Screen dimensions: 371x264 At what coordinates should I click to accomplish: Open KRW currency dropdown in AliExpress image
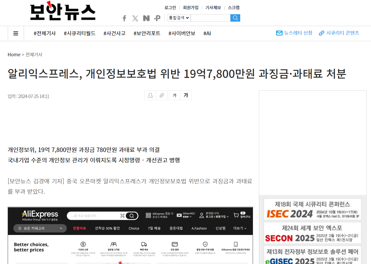coord(187,217)
